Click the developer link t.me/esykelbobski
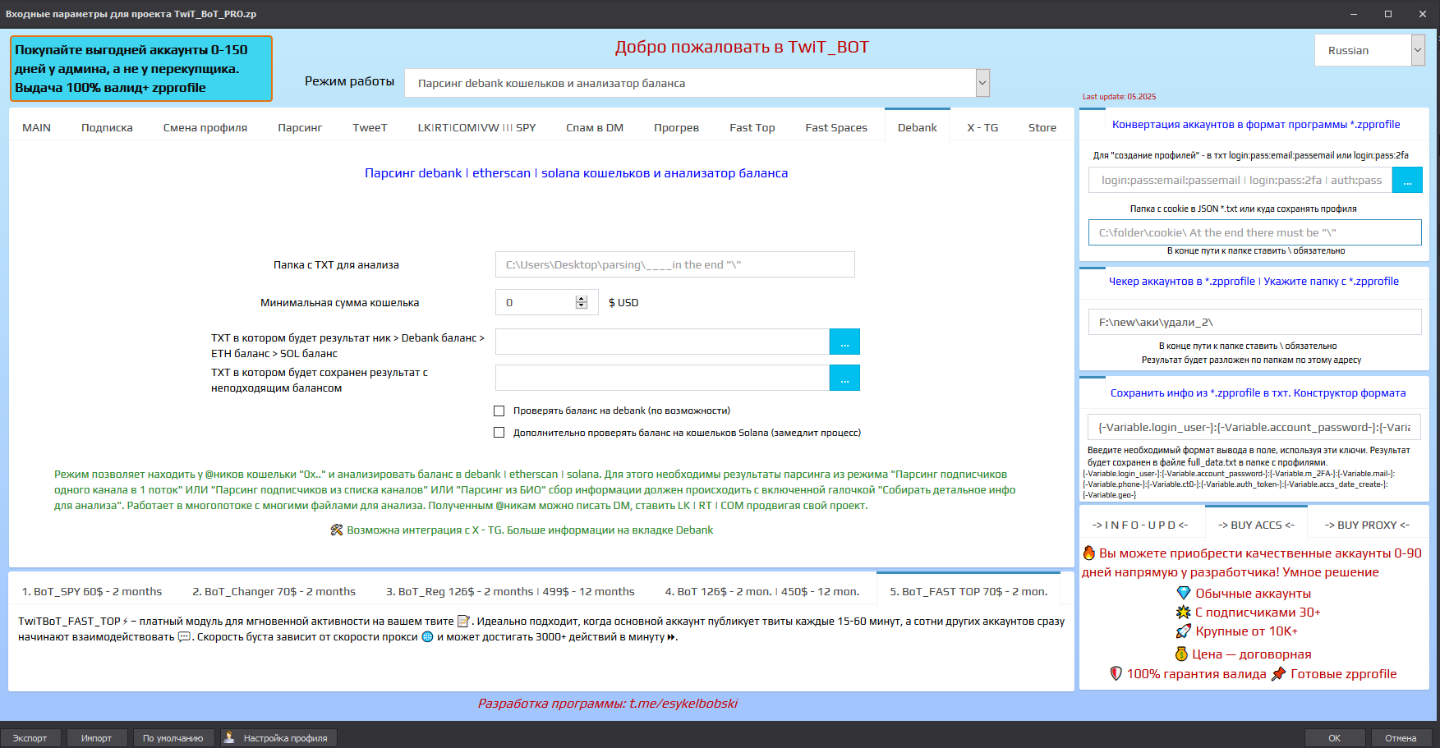 point(683,704)
